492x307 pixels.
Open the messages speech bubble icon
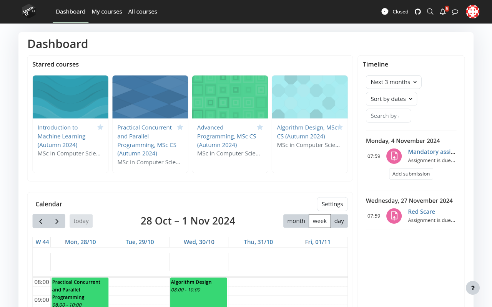pos(455,12)
